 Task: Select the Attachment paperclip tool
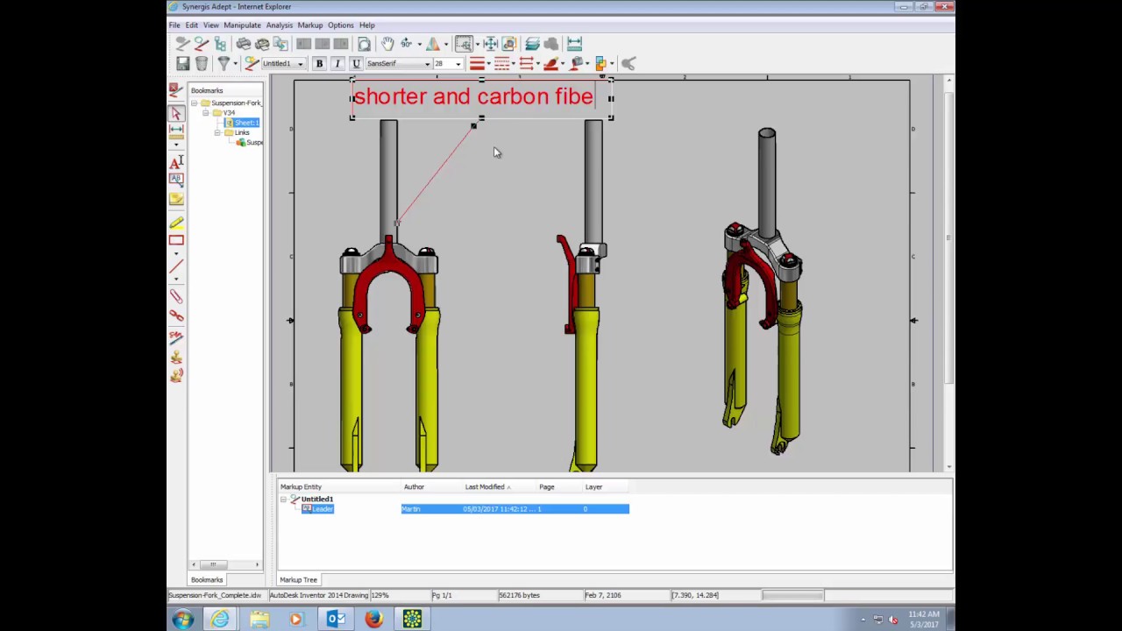point(176,297)
